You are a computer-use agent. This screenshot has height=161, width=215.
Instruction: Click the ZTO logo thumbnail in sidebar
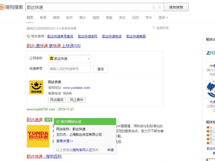[211, 53]
